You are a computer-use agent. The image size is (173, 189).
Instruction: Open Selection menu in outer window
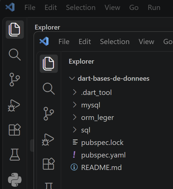point(81,7)
